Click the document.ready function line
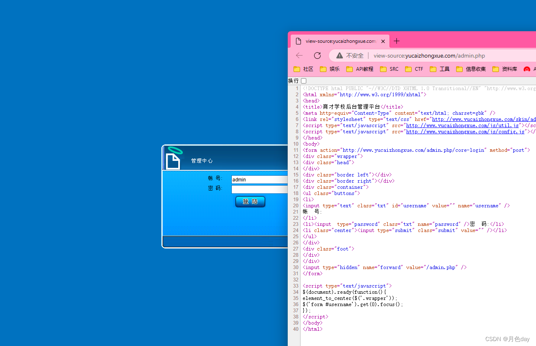This screenshot has width=536, height=346. 344,292
